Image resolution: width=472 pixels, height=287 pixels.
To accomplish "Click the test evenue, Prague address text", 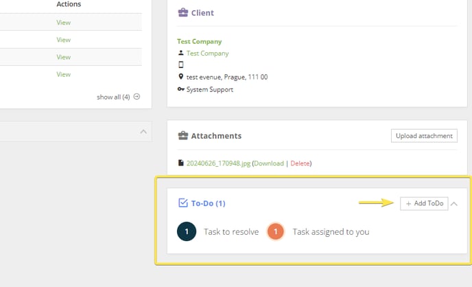I will coord(227,77).
